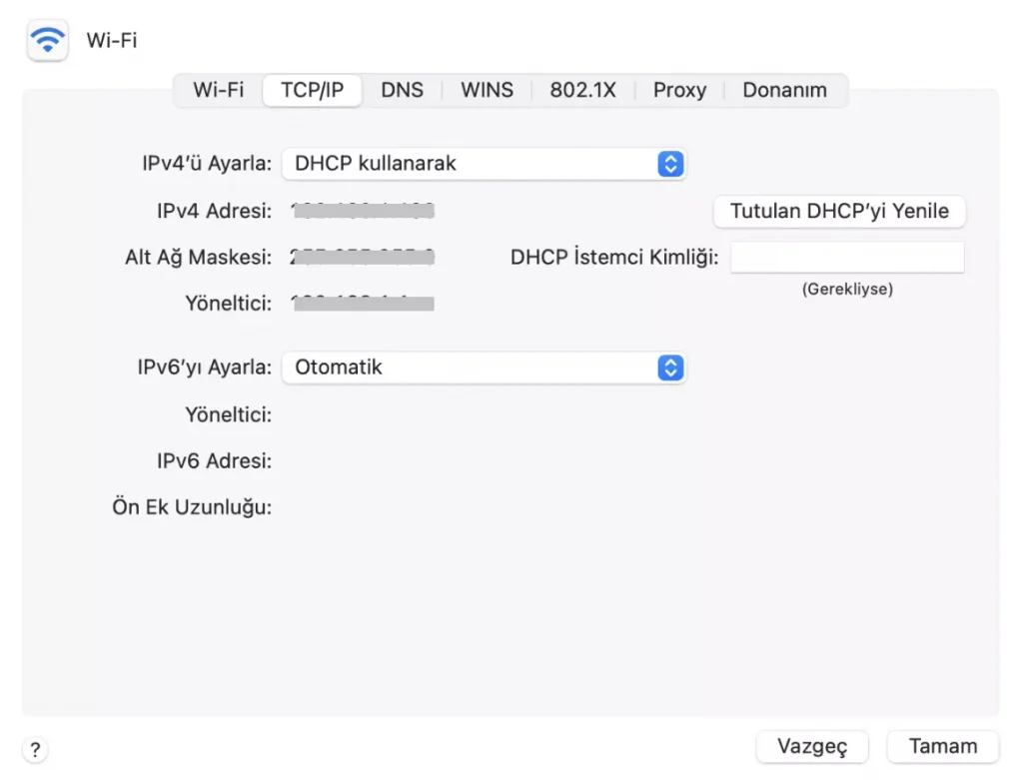This screenshot has height=780, width=1023.
Task: Click the (Gerekliyse) hint text
Action: click(x=847, y=289)
